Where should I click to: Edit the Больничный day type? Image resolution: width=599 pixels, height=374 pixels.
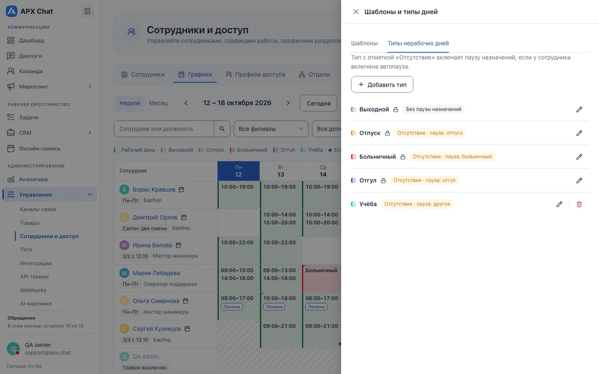[x=579, y=157]
